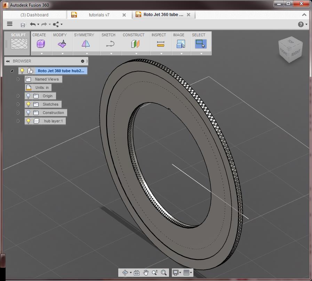
Task: Click the Symmetry mirror icon
Action: coord(86,44)
